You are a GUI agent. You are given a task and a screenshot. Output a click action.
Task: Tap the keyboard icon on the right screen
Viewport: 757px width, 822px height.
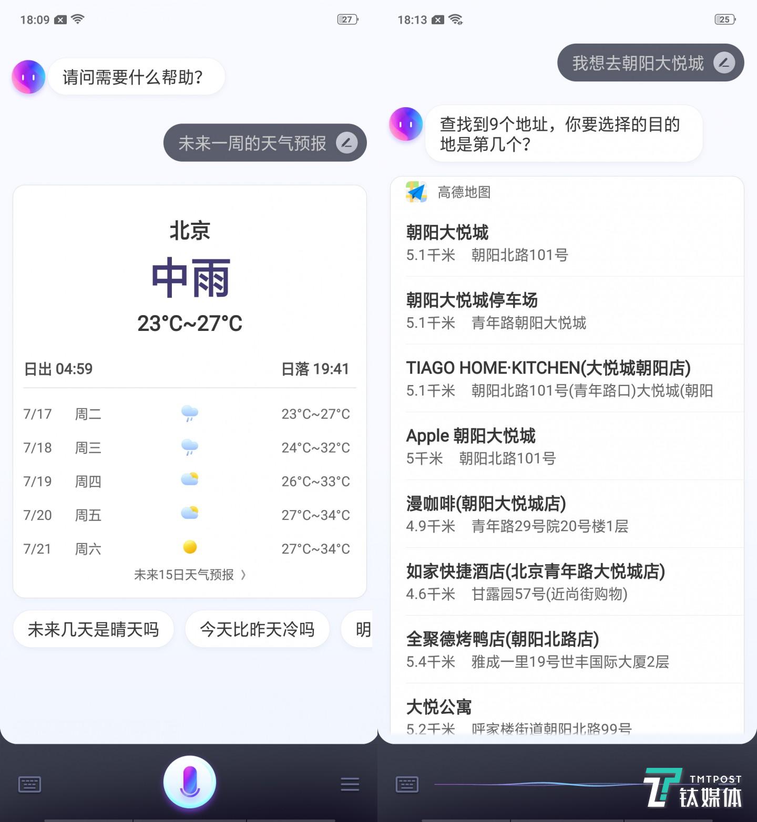click(x=406, y=783)
